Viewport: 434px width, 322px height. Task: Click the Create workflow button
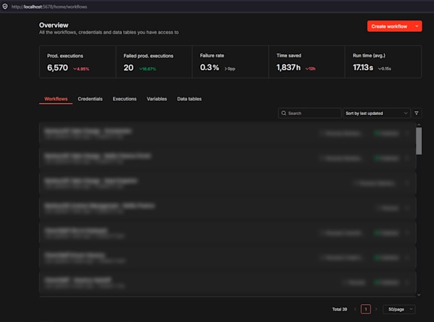pyautogui.click(x=389, y=26)
